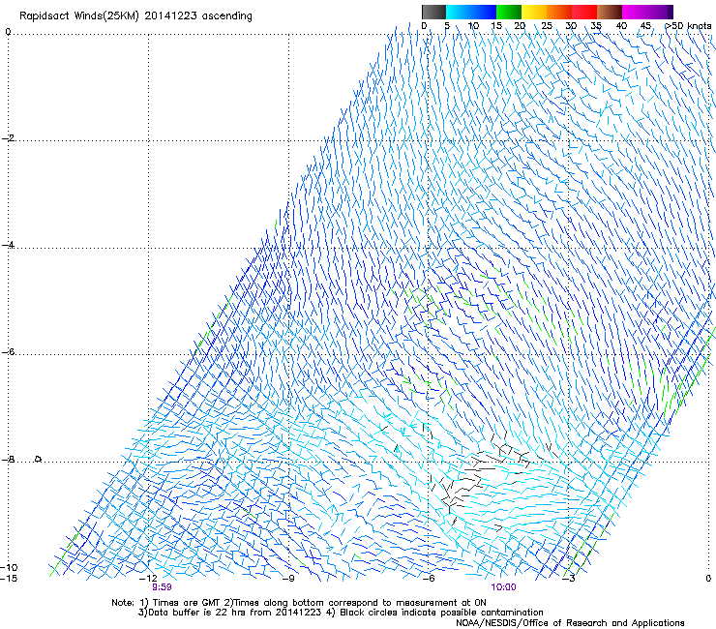Click the '35' legend scale label
Image resolution: width=716 pixels, height=629 pixels.
pyautogui.click(x=596, y=26)
